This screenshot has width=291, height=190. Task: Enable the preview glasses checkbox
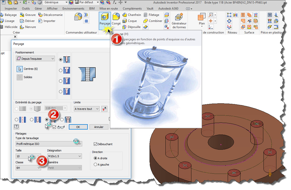54,127
